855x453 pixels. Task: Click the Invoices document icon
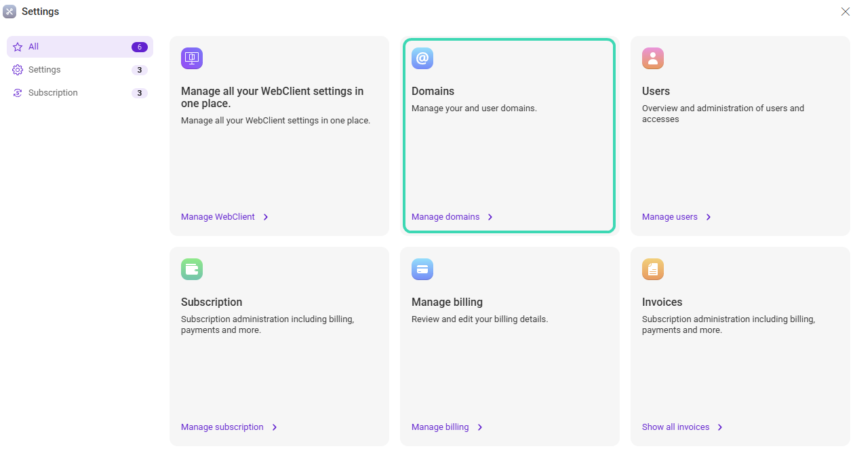652,269
